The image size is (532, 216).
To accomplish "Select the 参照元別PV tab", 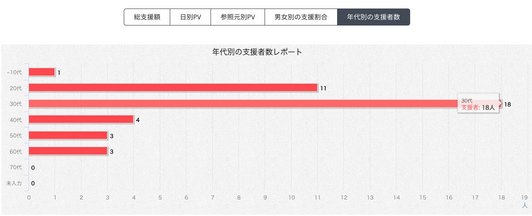I will click(x=238, y=17).
